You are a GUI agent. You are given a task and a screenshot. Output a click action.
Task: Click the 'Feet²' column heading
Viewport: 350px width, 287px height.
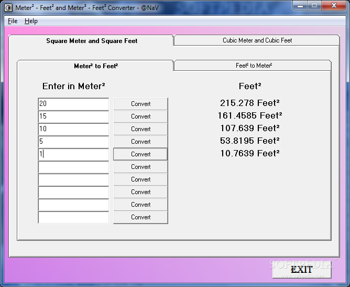point(250,86)
